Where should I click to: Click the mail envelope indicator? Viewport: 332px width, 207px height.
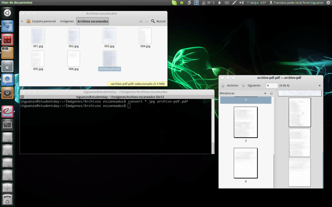(227, 3)
